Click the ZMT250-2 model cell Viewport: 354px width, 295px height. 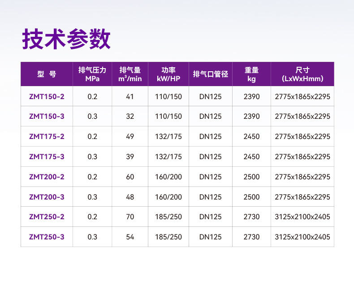coord(47,217)
